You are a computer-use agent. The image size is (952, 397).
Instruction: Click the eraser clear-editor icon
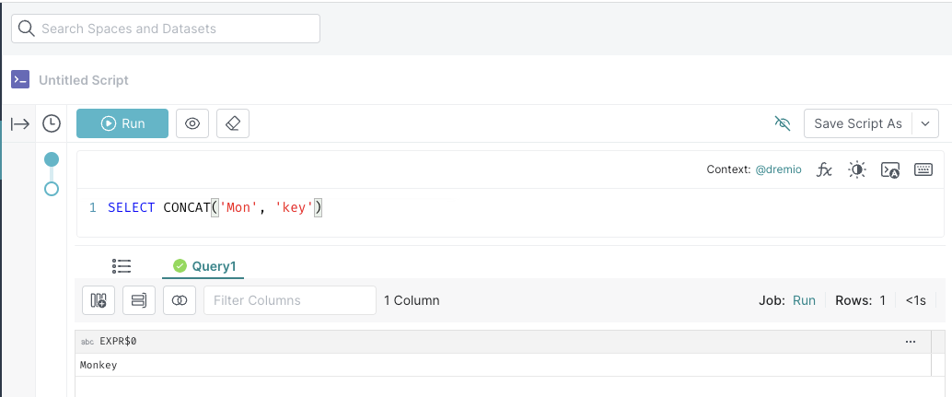coord(233,123)
